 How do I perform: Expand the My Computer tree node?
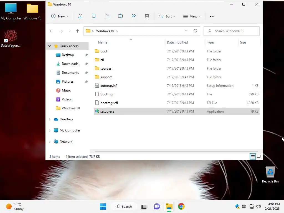click(49, 130)
